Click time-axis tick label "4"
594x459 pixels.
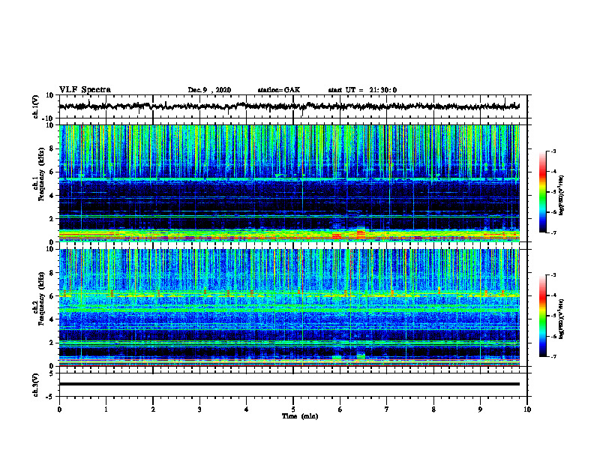[247, 409]
